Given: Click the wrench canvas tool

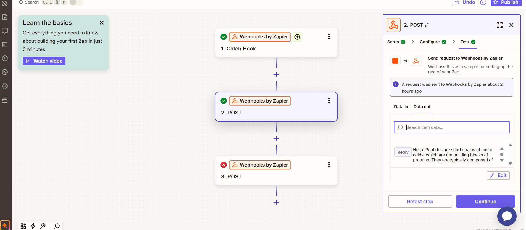Looking at the screenshot, I should 43,226.
